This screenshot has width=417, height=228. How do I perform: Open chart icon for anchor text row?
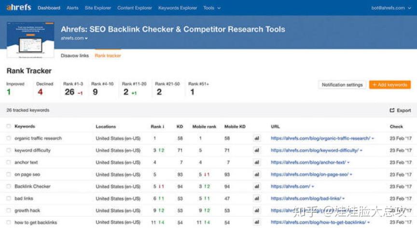point(257,162)
